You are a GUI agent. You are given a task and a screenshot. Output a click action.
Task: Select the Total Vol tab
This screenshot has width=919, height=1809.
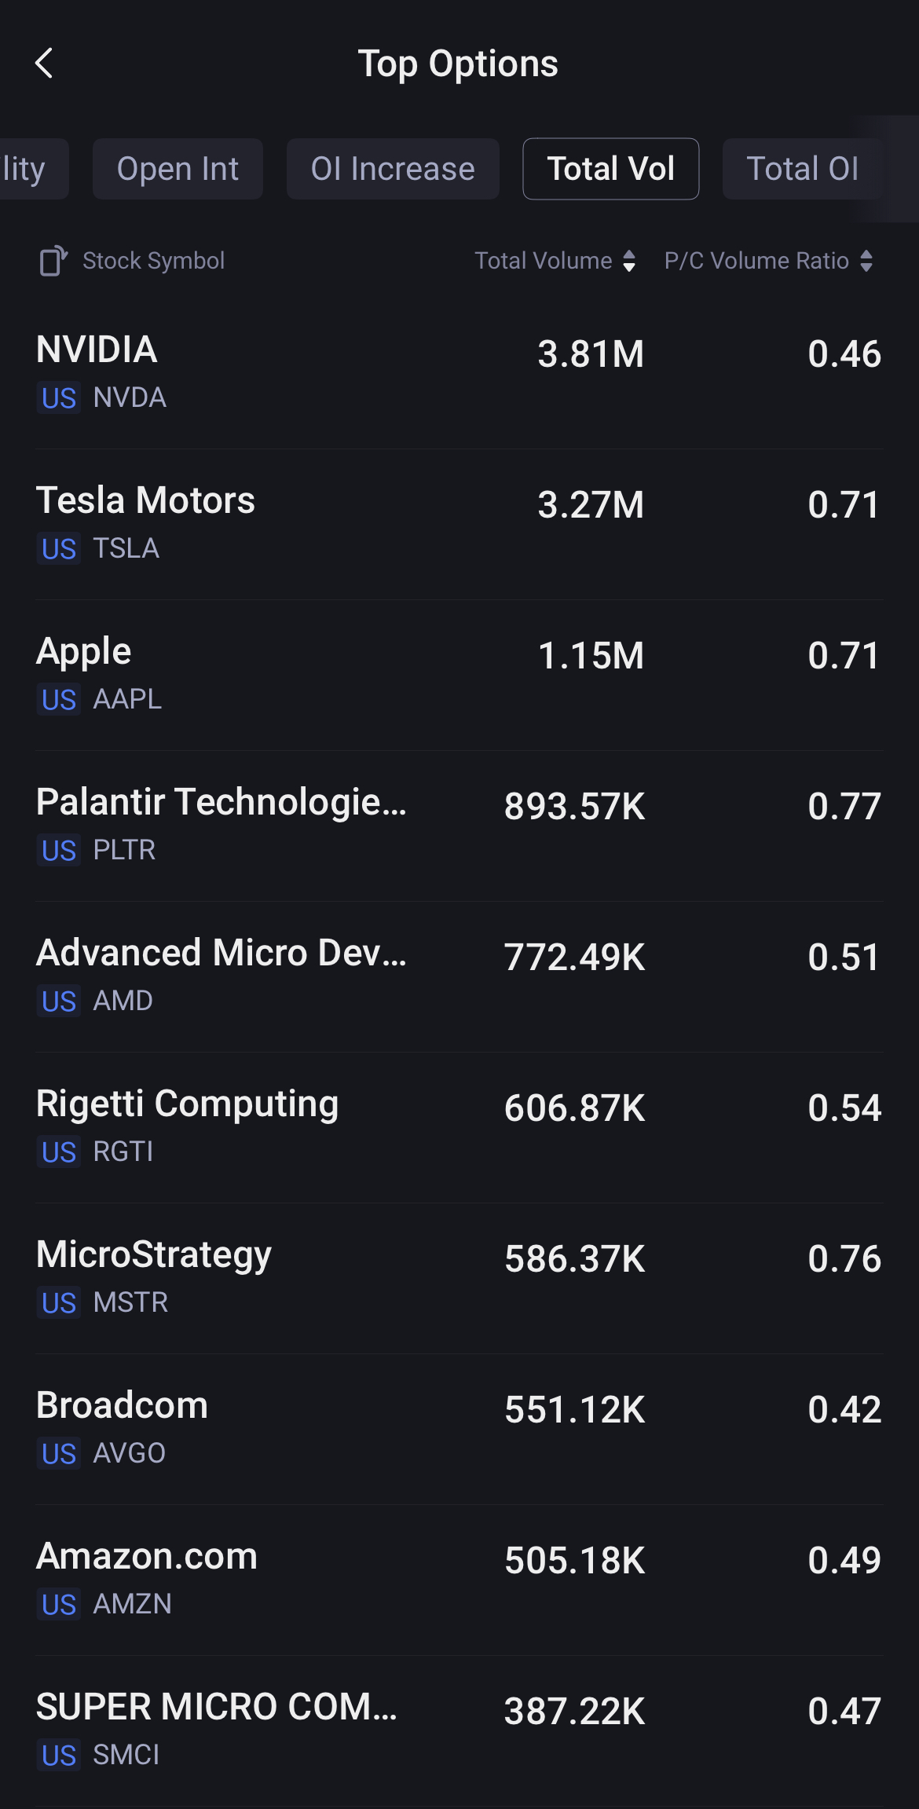pyautogui.click(x=610, y=169)
